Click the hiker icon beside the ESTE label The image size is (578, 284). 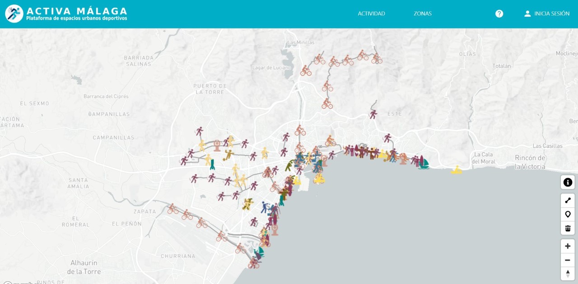point(373,114)
